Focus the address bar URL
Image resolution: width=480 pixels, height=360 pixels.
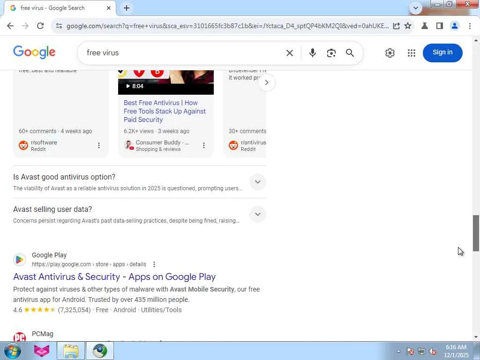[227, 26]
